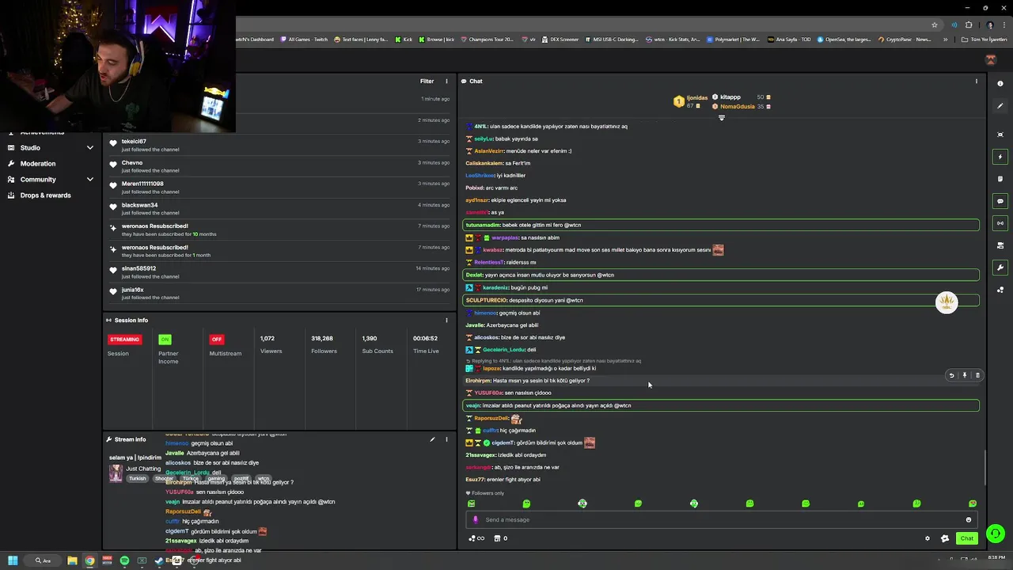Image resolution: width=1013 pixels, height=570 pixels.
Task: Open Session Info panel three-dot menu
Action: click(446, 320)
